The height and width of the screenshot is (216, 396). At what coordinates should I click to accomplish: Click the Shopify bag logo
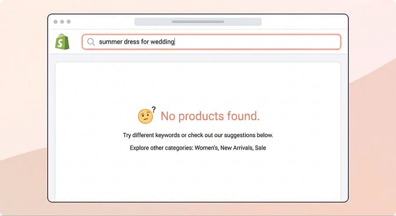(62, 42)
